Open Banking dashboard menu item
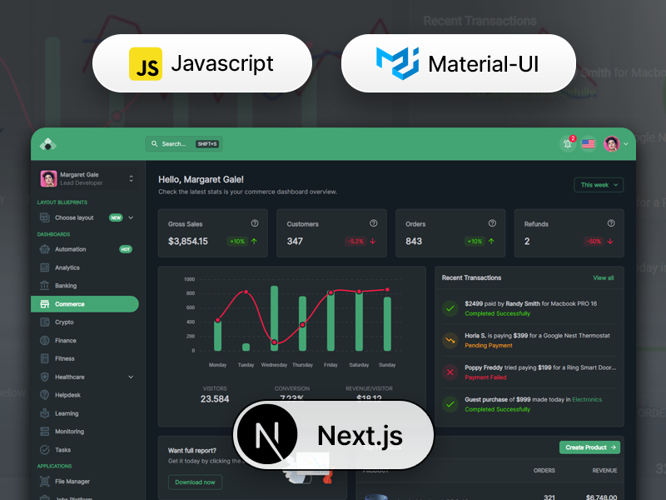Image resolution: width=666 pixels, height=500 pixels. click(x=85, y=286)
